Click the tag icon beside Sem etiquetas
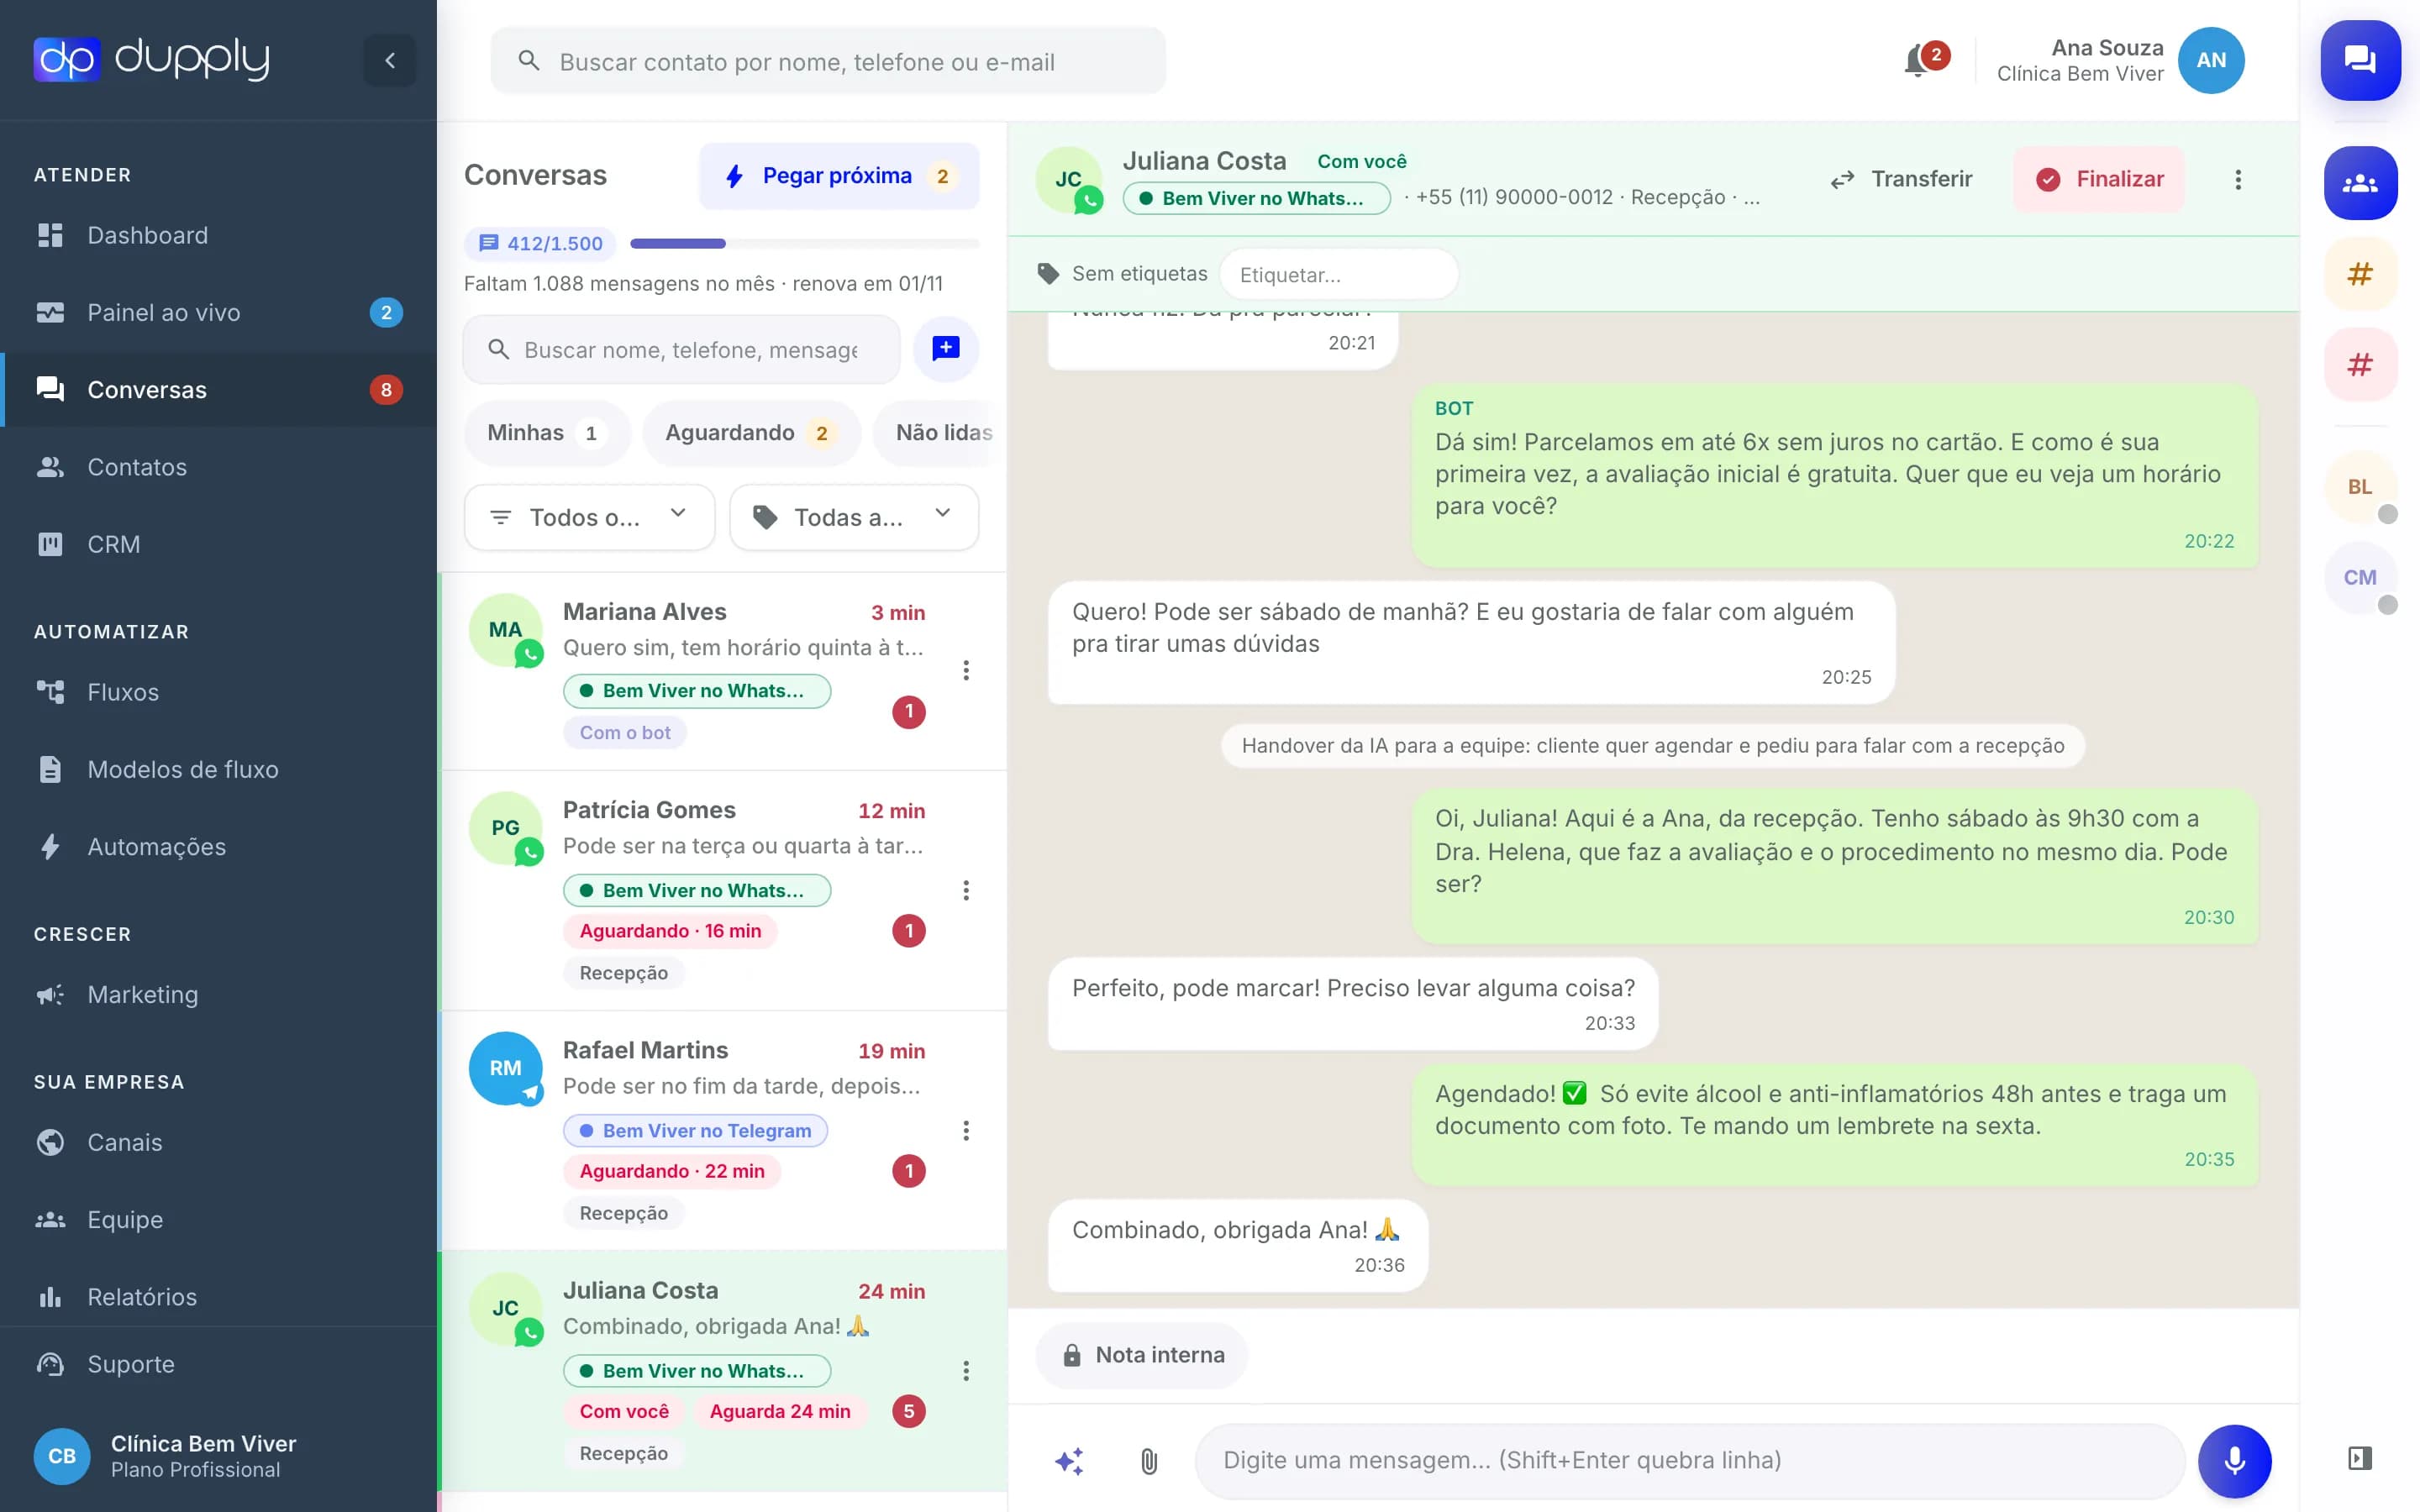This screenshot has width=2420, height=1512. click(x=1048, y=274)
